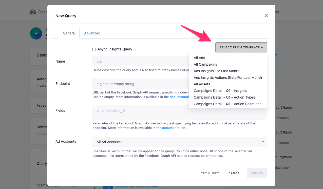Pick Campaigns Detail - Q1 - Action Reactions
This screenshot has width=323, height=189.
coord(227,104)
